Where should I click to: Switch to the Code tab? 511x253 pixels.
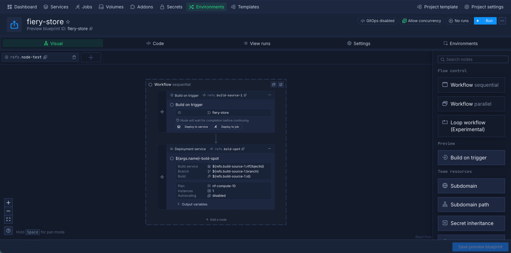pyautogui.click(x=155, y=44)
